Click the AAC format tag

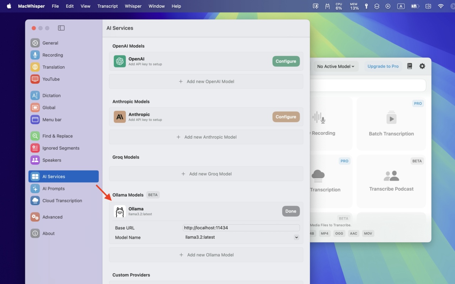coord(353,234)
